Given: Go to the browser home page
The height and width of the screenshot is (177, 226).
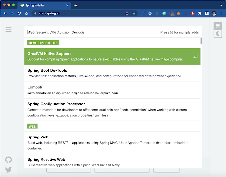Looking at the screenshot, I should click(26, 13).
